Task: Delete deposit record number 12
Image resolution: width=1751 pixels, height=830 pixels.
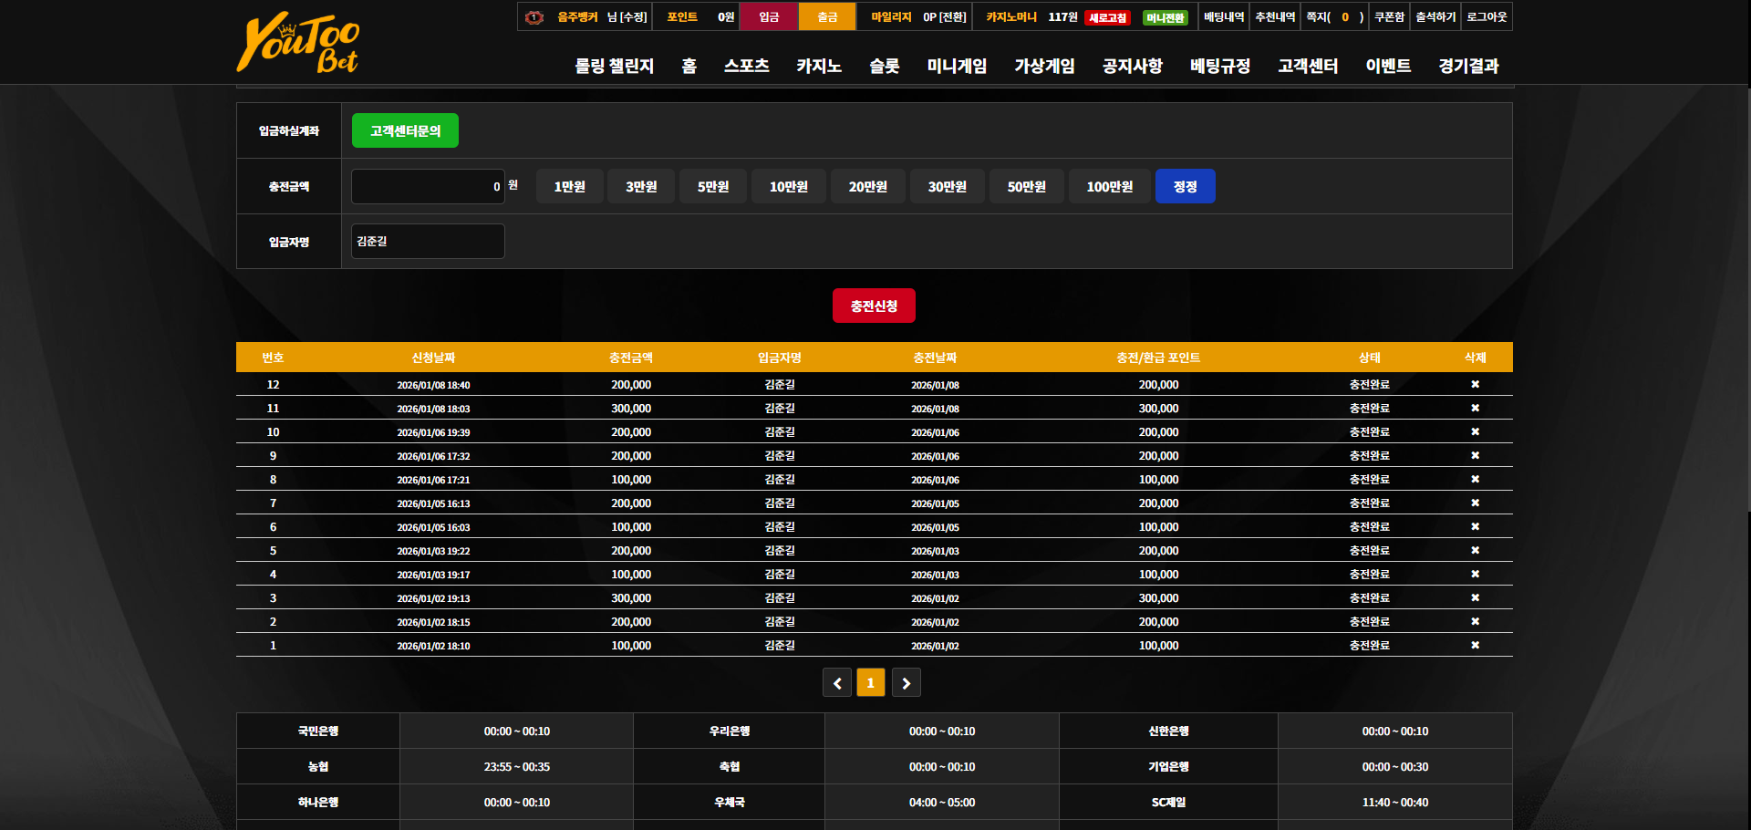Action: click(1475, 385)
